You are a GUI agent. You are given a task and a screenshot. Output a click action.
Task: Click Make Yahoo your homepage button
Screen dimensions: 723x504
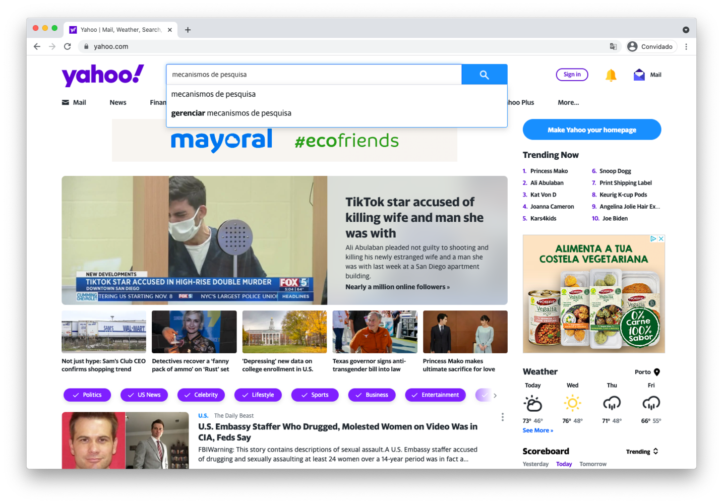pyautogui.click(x=592, y=130)
